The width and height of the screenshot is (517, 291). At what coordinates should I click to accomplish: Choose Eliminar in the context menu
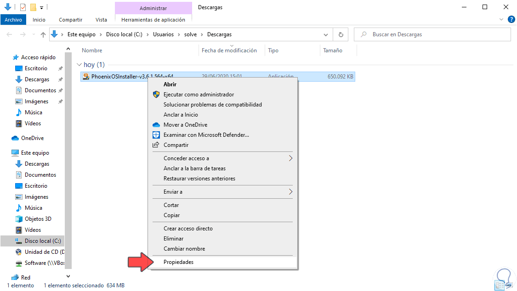coord(173,239)
